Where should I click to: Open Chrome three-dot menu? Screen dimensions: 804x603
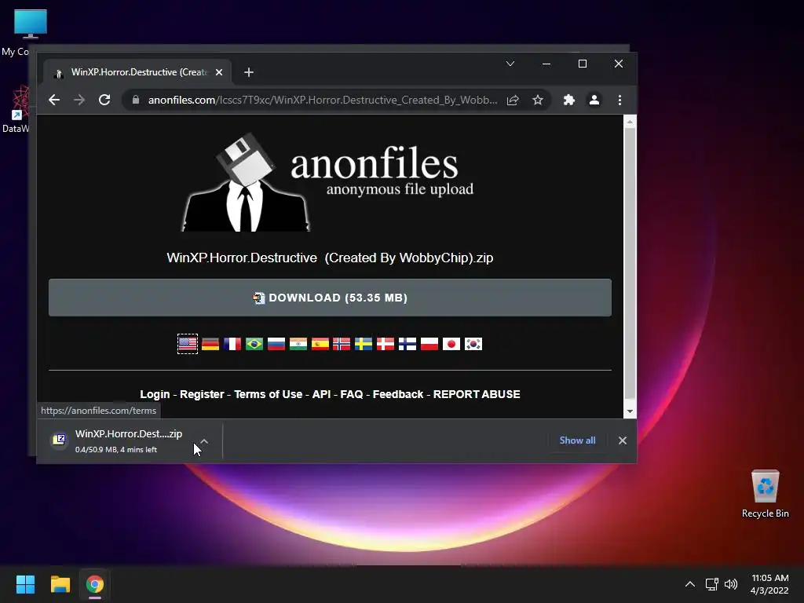click(620, 100)
